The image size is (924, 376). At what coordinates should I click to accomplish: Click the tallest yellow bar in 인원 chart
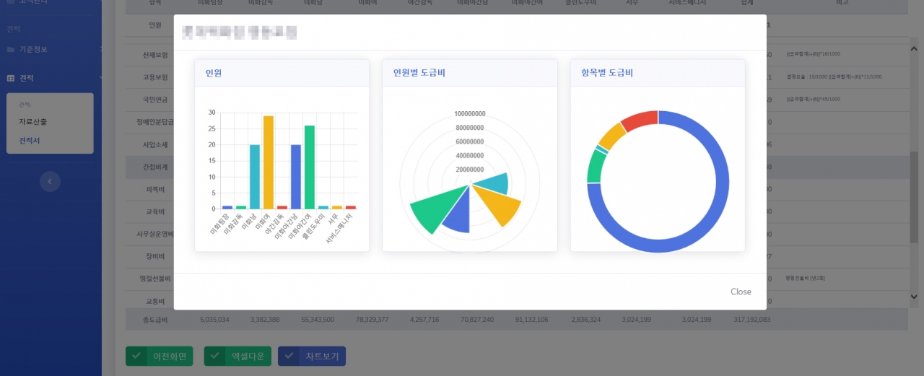pos(269,162)
